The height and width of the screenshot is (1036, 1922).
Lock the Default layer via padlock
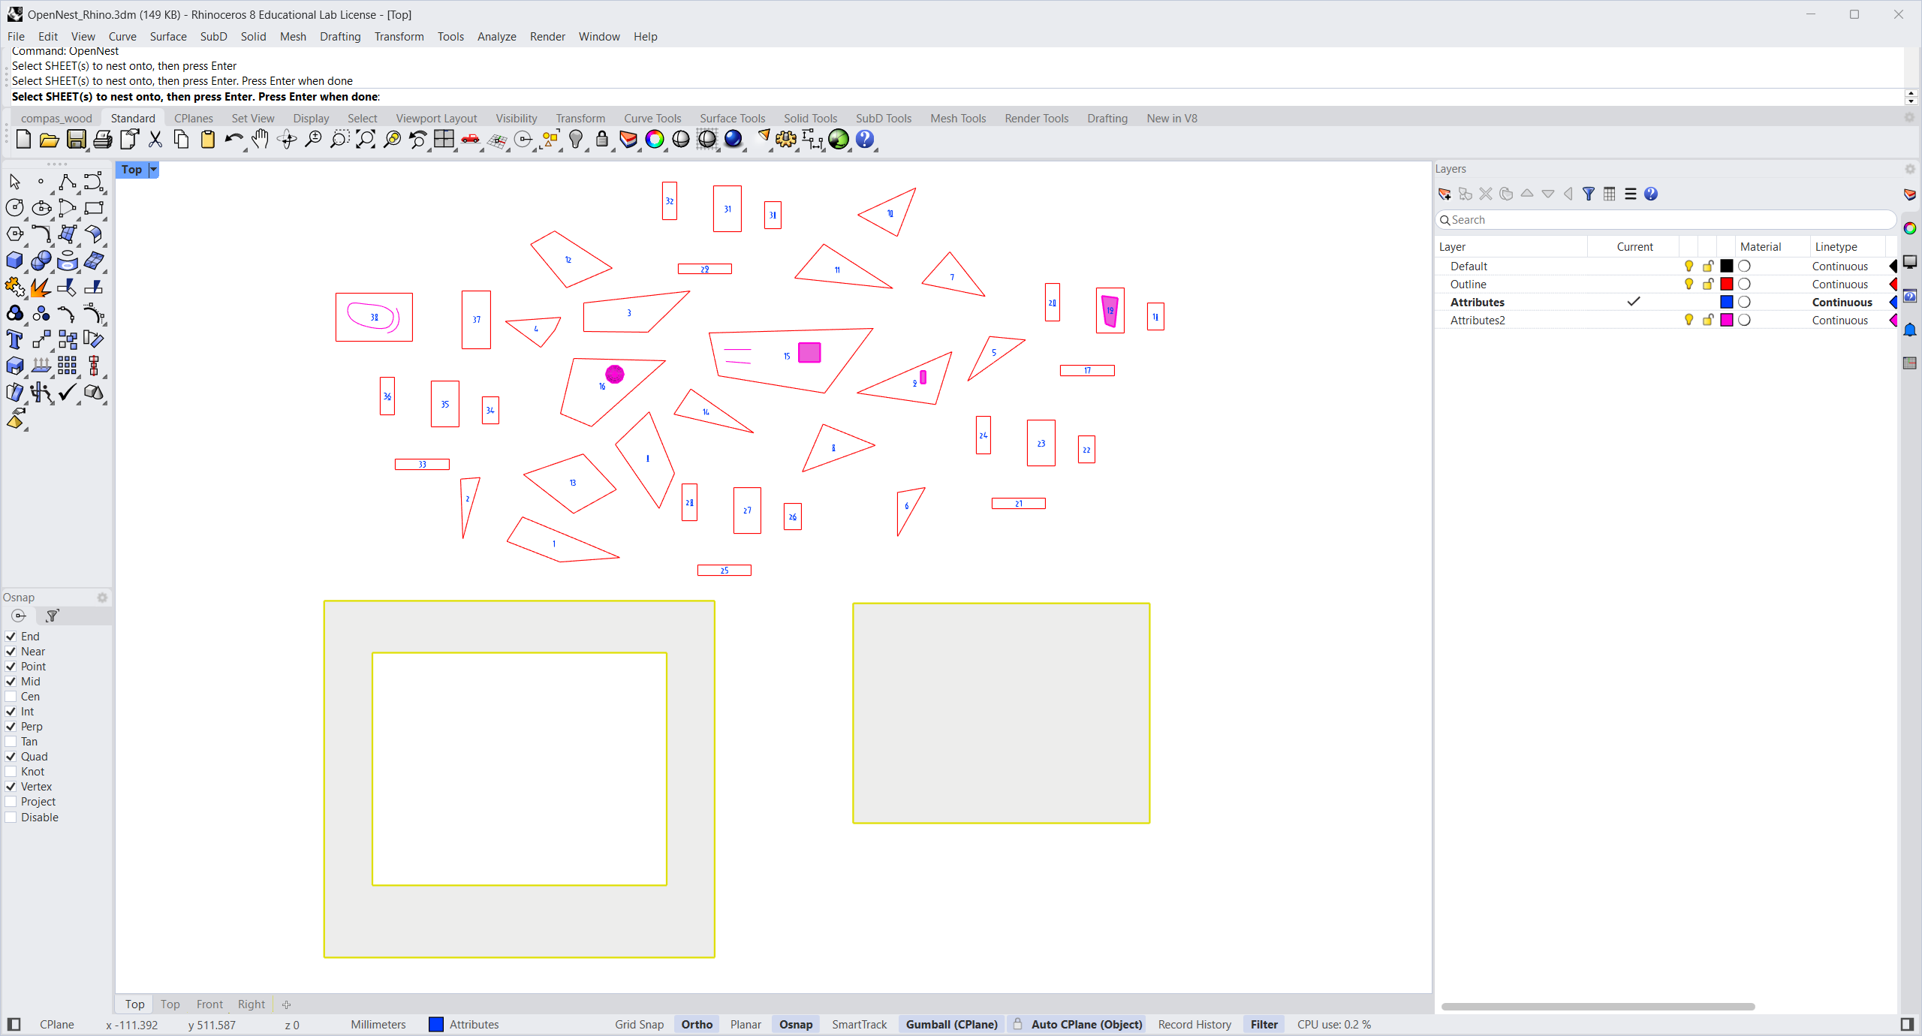pyautogui.click(x=1708, y=267)
